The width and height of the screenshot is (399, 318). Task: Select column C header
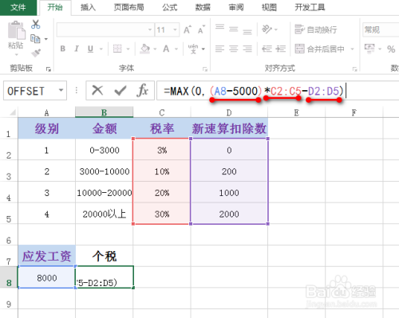tap(162, 112)
